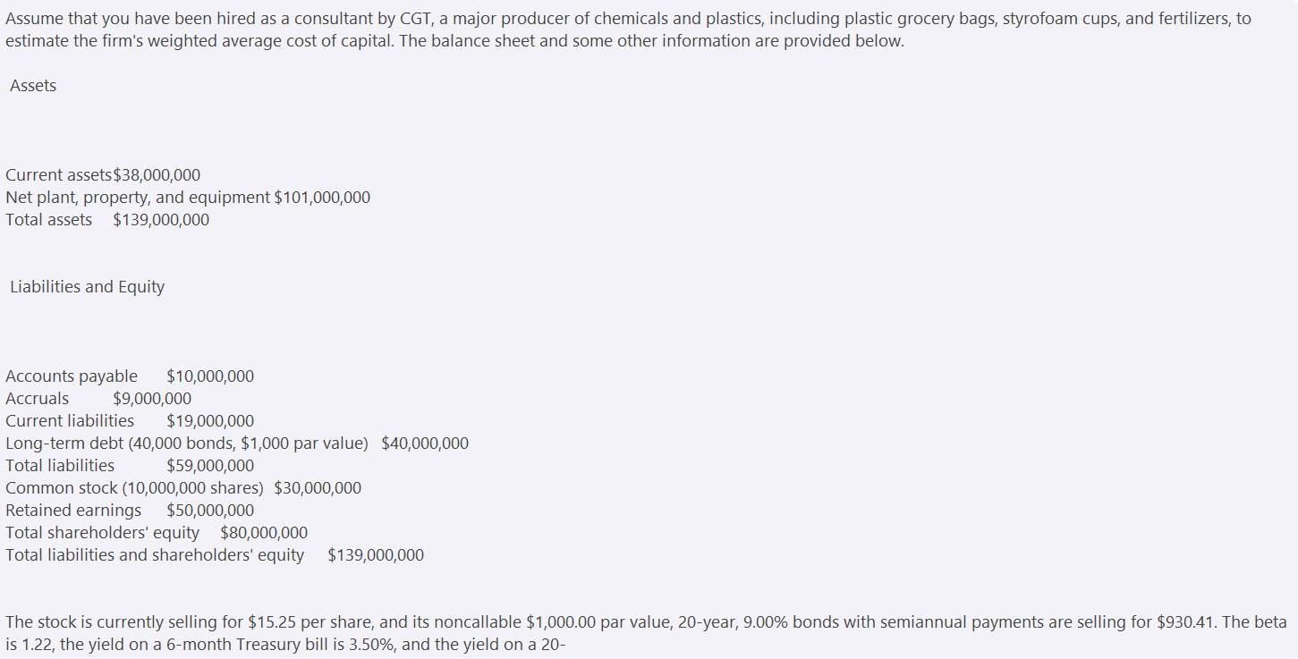Click the Liabilities and Equity heading
The image size is (1298, 659).
[88, 287]
